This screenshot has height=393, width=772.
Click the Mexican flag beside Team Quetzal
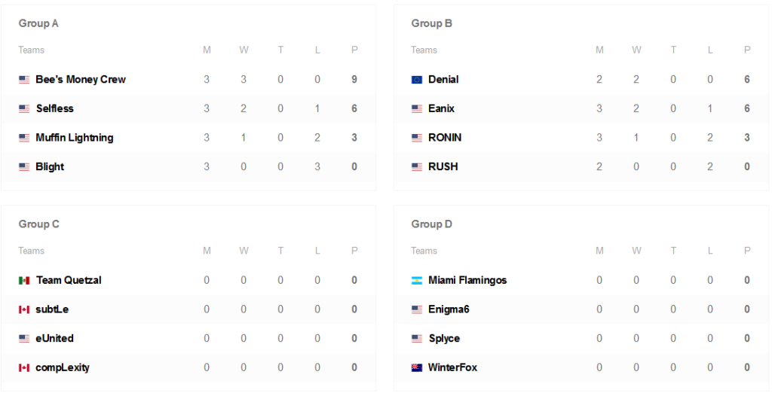(x=24, y=281)
